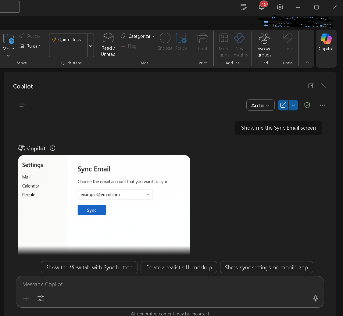Open Discover groups
343x316 pixels.
pyautogui.click(x=264, y=45)
